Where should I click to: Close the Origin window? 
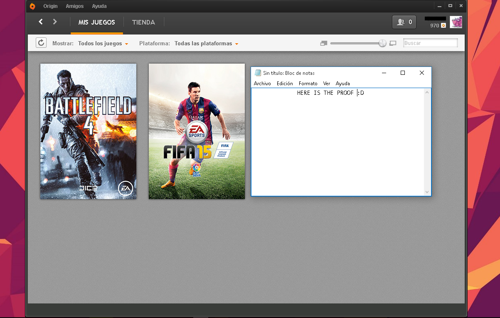(x=461, y=6)
